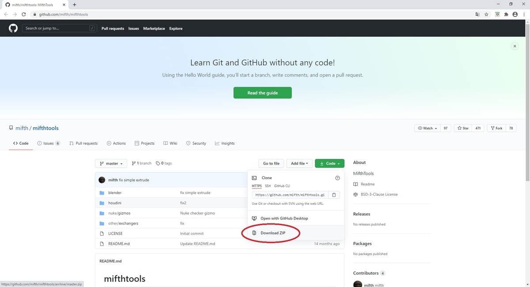The width and height of the screenshot is (530, 287).
Task: Open a new browser tab
Action: [x=74, y=4]
